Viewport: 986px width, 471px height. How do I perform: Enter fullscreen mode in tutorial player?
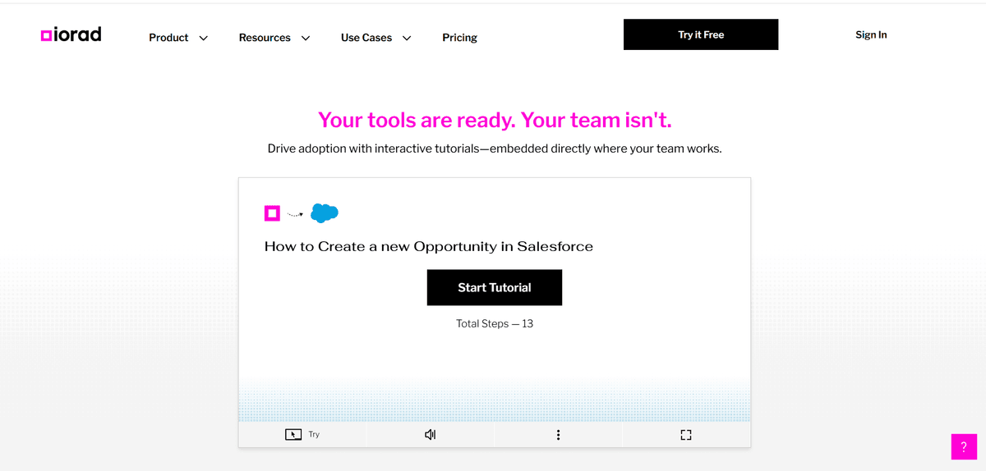point(686,435)
